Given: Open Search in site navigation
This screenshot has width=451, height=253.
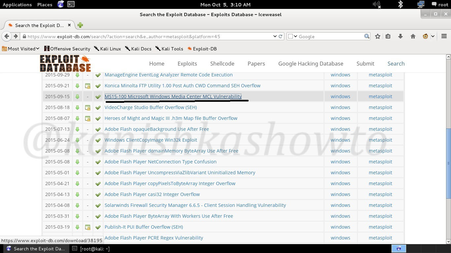Looking at the screenshot, I should 396,64.
